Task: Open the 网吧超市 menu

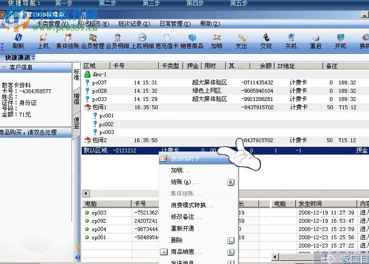Action: click(x=93, y=24)
